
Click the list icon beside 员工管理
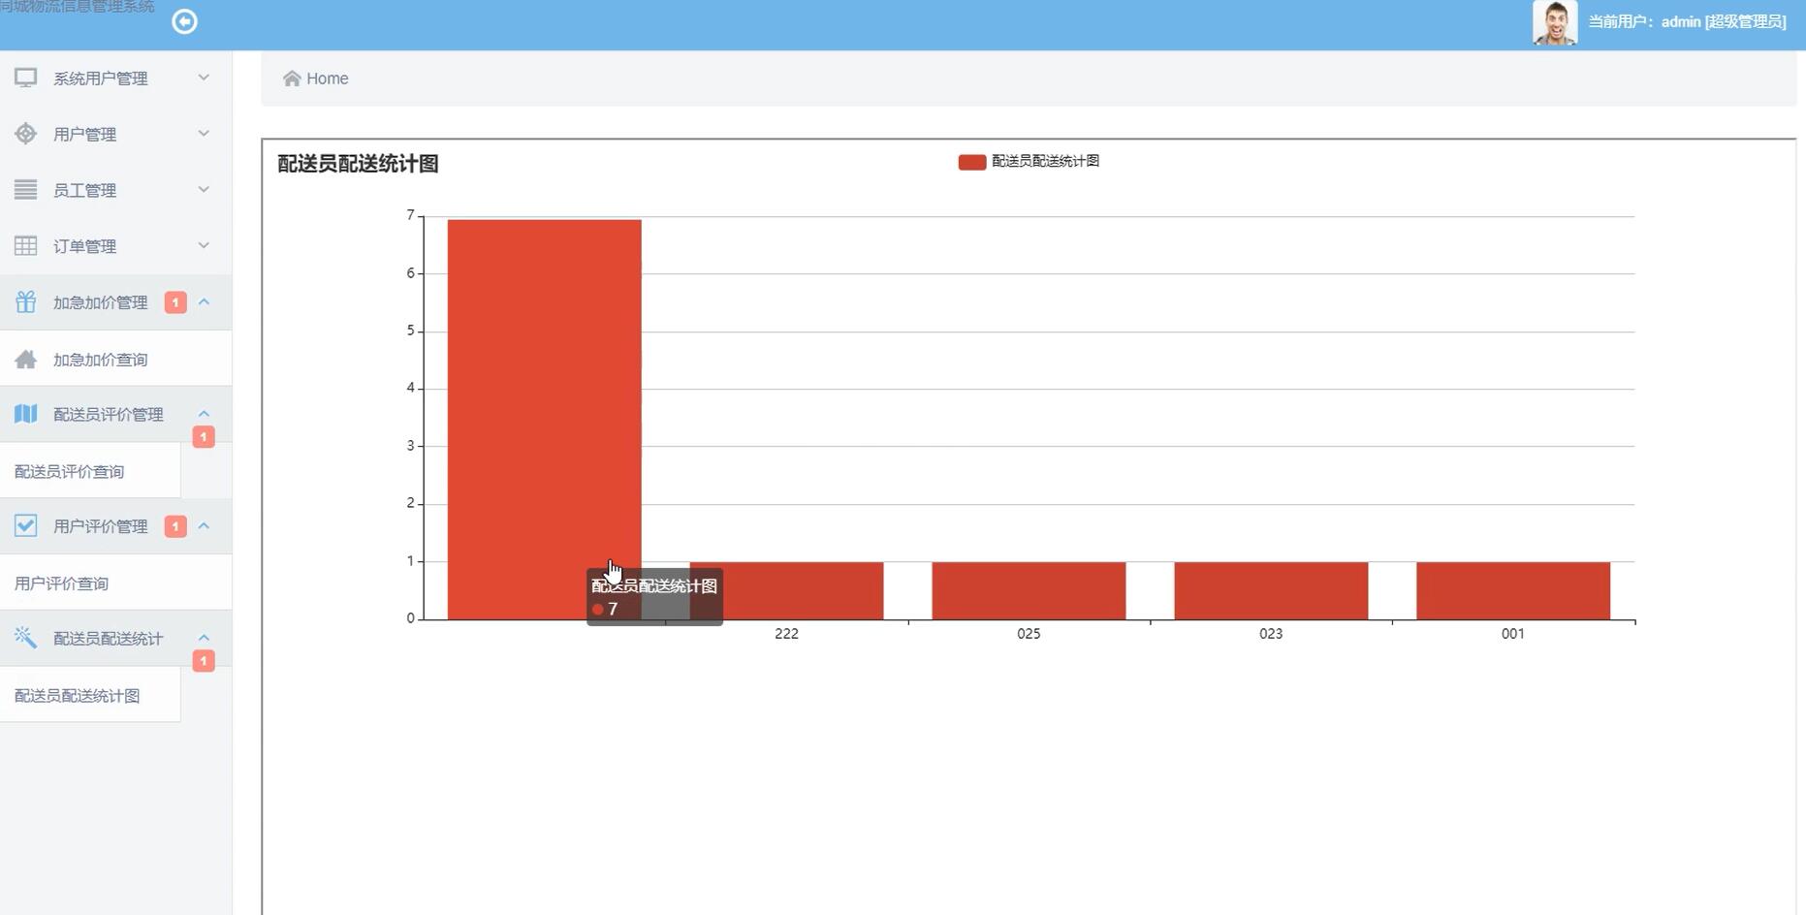[26, 190]
